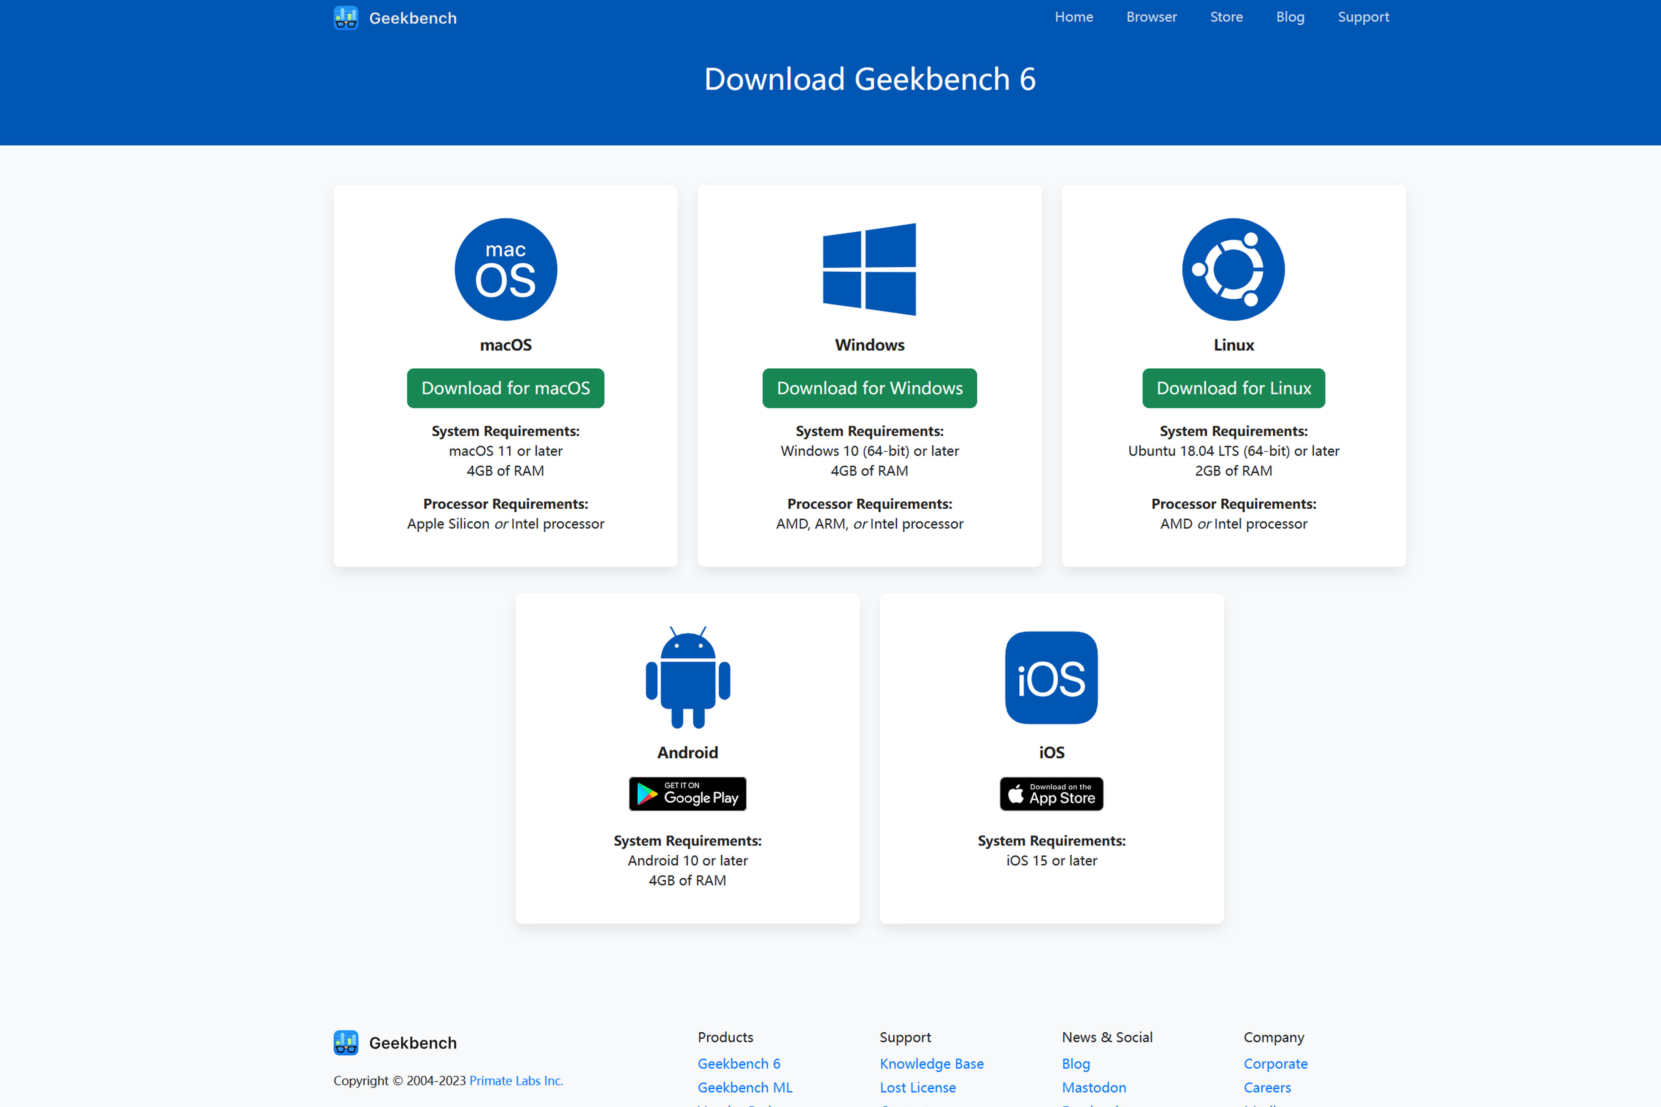Click Download on the App Store badge

tap(1052, 794)
